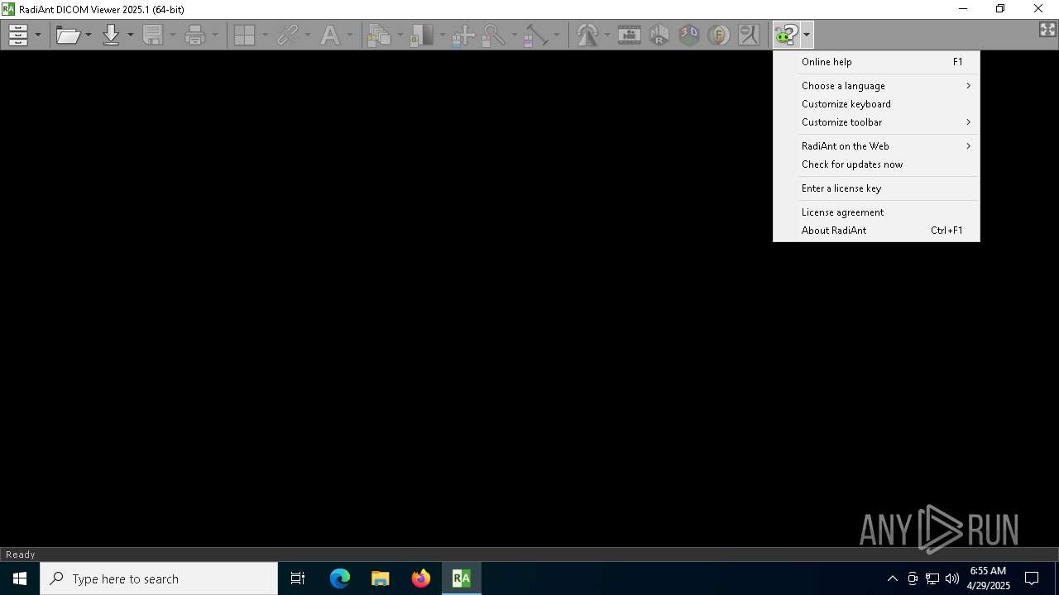The width and height of the screenshot is (1059, 595).
Task: Click the taskbar search box
Action: coord(159,578)
